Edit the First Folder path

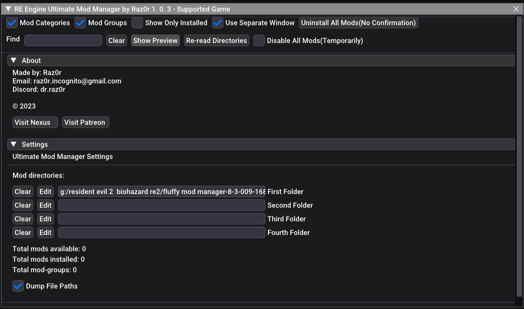pyautogui.click(x=46, y=192)
